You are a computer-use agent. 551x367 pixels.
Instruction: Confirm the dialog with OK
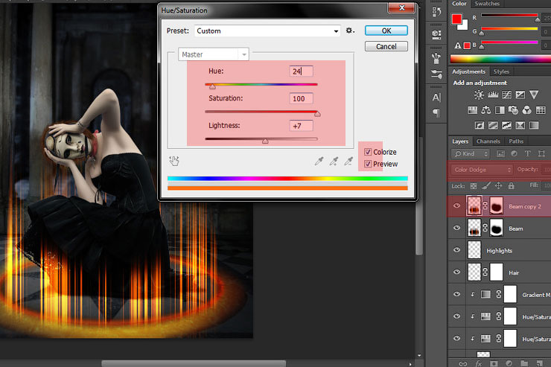pos(386,31)
